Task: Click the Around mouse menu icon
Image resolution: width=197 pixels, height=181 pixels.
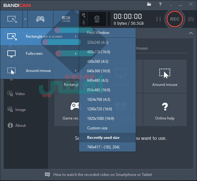Action: (x=11, y=71)
